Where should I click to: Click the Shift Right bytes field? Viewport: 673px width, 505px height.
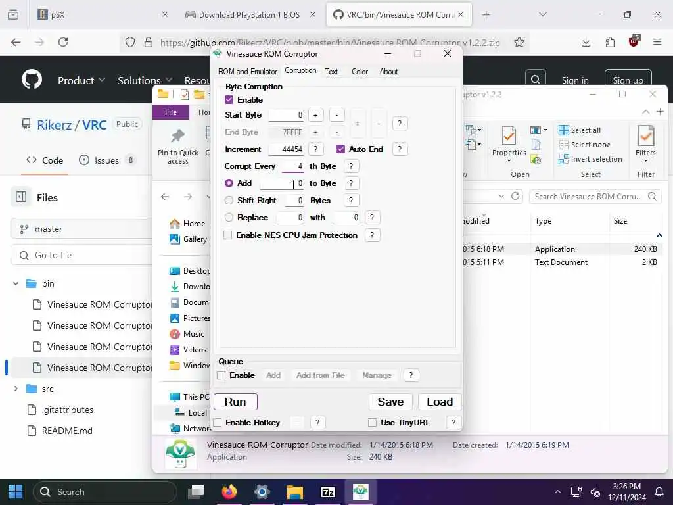[x=294, y=201]
